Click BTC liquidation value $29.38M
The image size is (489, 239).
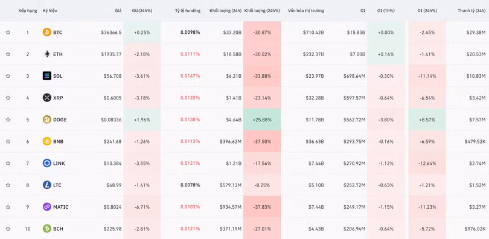[x=476, y=33]
